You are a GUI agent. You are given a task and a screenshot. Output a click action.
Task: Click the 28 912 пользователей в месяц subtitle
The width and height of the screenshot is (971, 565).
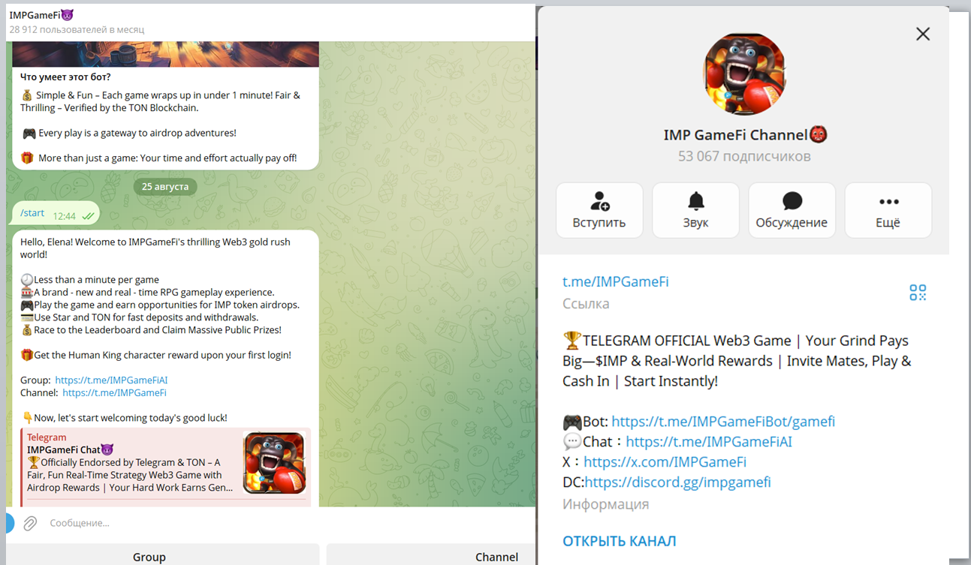pyautogui.click(x=77, y=29)
